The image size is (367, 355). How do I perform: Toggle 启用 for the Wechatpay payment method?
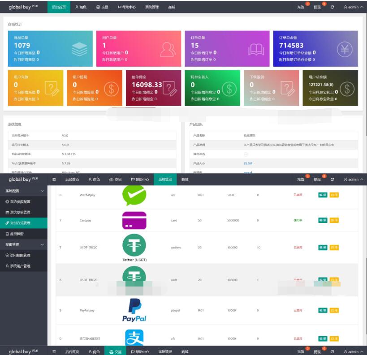tap(334, 195)
